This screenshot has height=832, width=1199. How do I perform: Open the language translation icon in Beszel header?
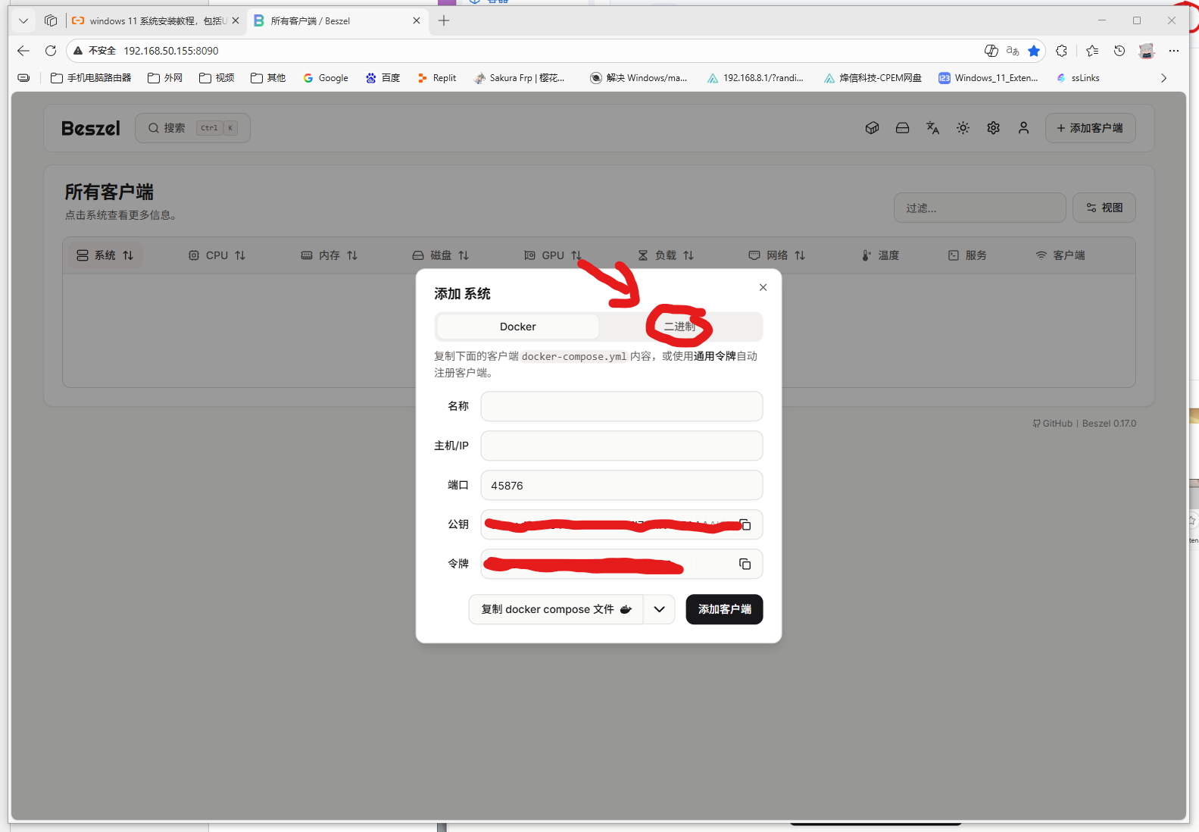(932, 128)
